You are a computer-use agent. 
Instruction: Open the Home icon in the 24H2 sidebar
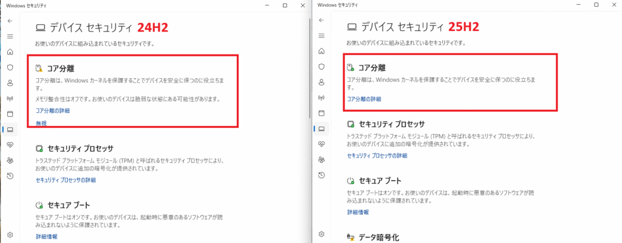coord(10,52)
